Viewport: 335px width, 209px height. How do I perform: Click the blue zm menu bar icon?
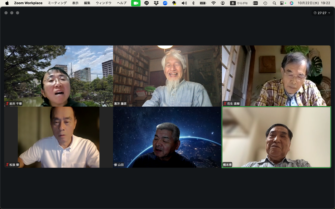click(x=165, y=3)
